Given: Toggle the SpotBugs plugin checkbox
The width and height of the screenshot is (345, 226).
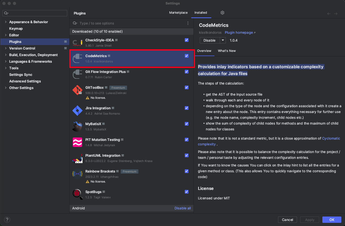Looking at the screenshot, I should [x=187, y=192].
